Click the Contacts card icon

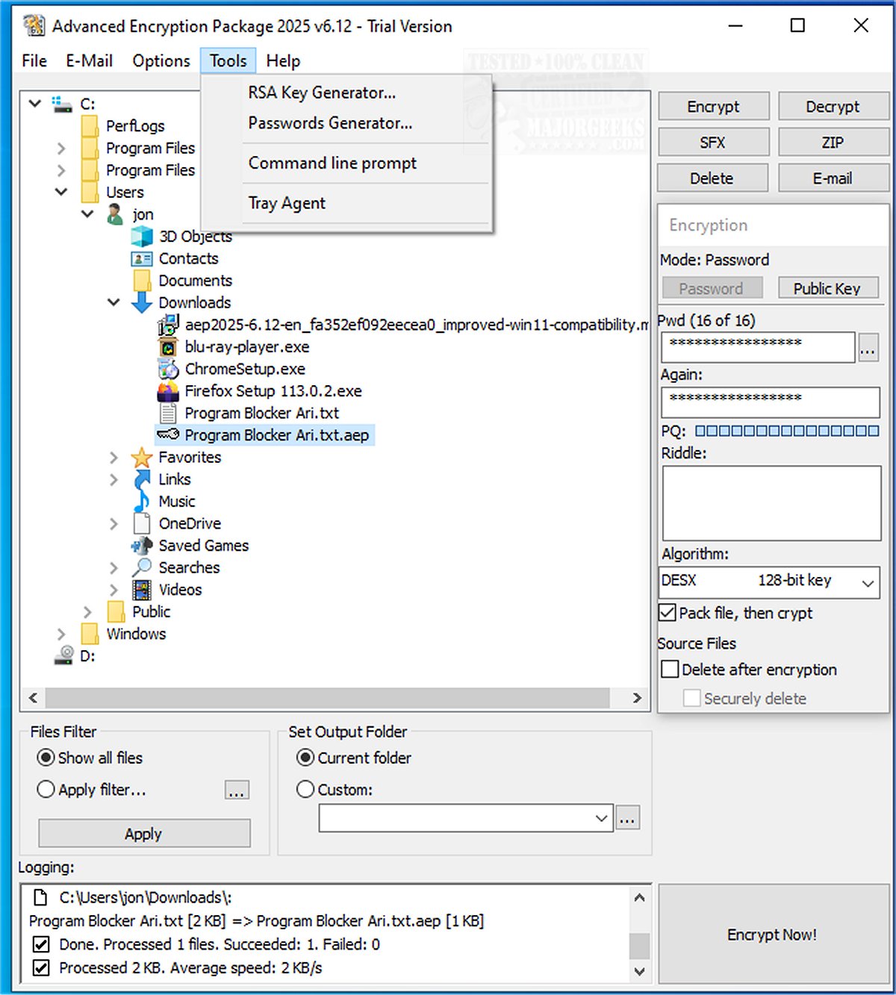142,259
